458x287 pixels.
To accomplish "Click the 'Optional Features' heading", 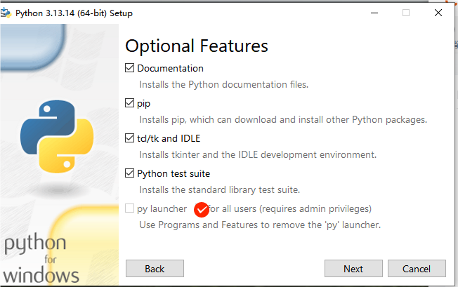I will [x=197, y=46].
